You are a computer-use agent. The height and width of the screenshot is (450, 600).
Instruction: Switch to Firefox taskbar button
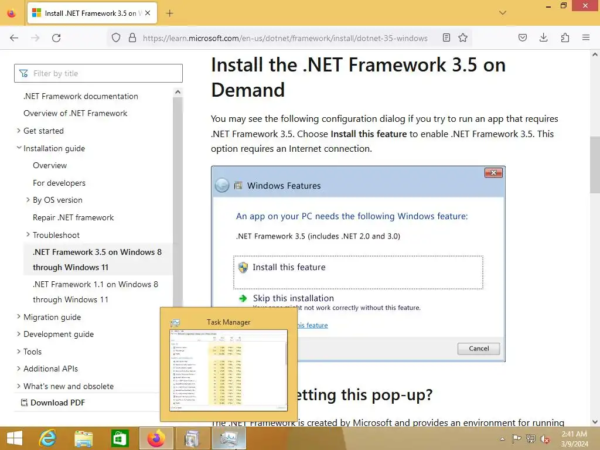click(x=156, y=438)
